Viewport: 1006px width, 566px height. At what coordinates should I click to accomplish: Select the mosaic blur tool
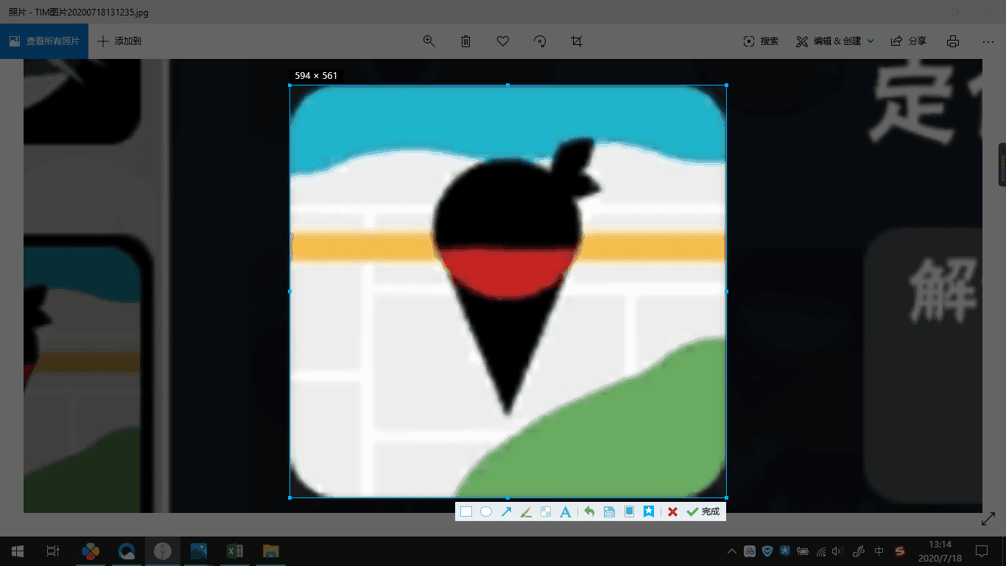546,511
